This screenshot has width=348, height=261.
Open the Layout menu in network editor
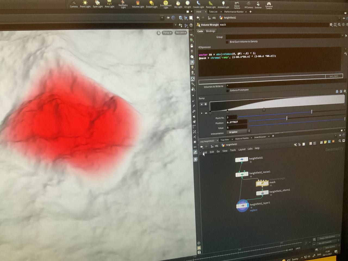click(242, 149)
